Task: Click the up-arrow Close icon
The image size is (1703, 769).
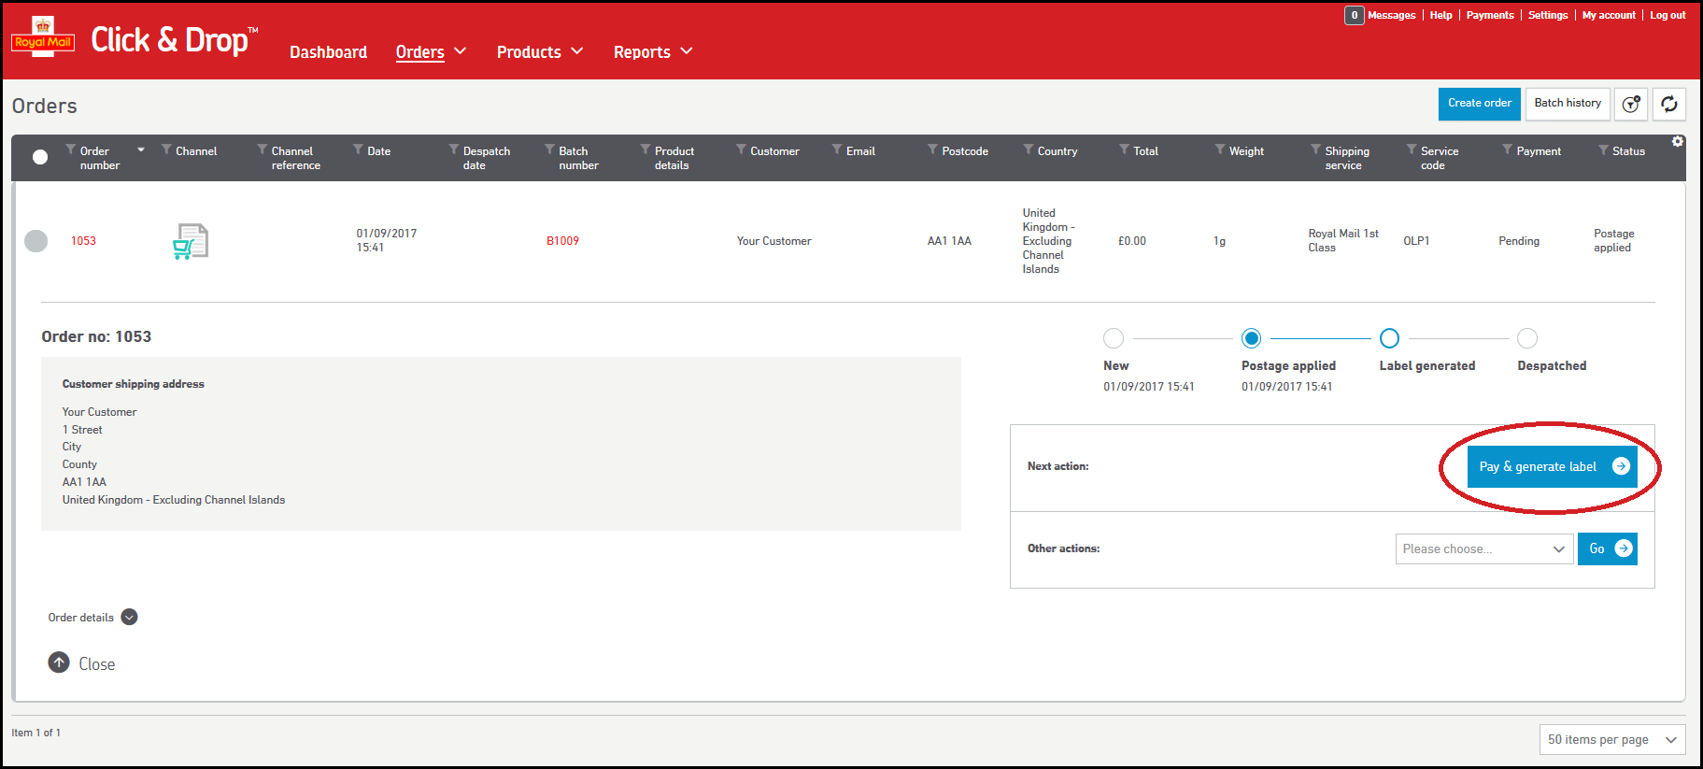Action: coord(59,662)
